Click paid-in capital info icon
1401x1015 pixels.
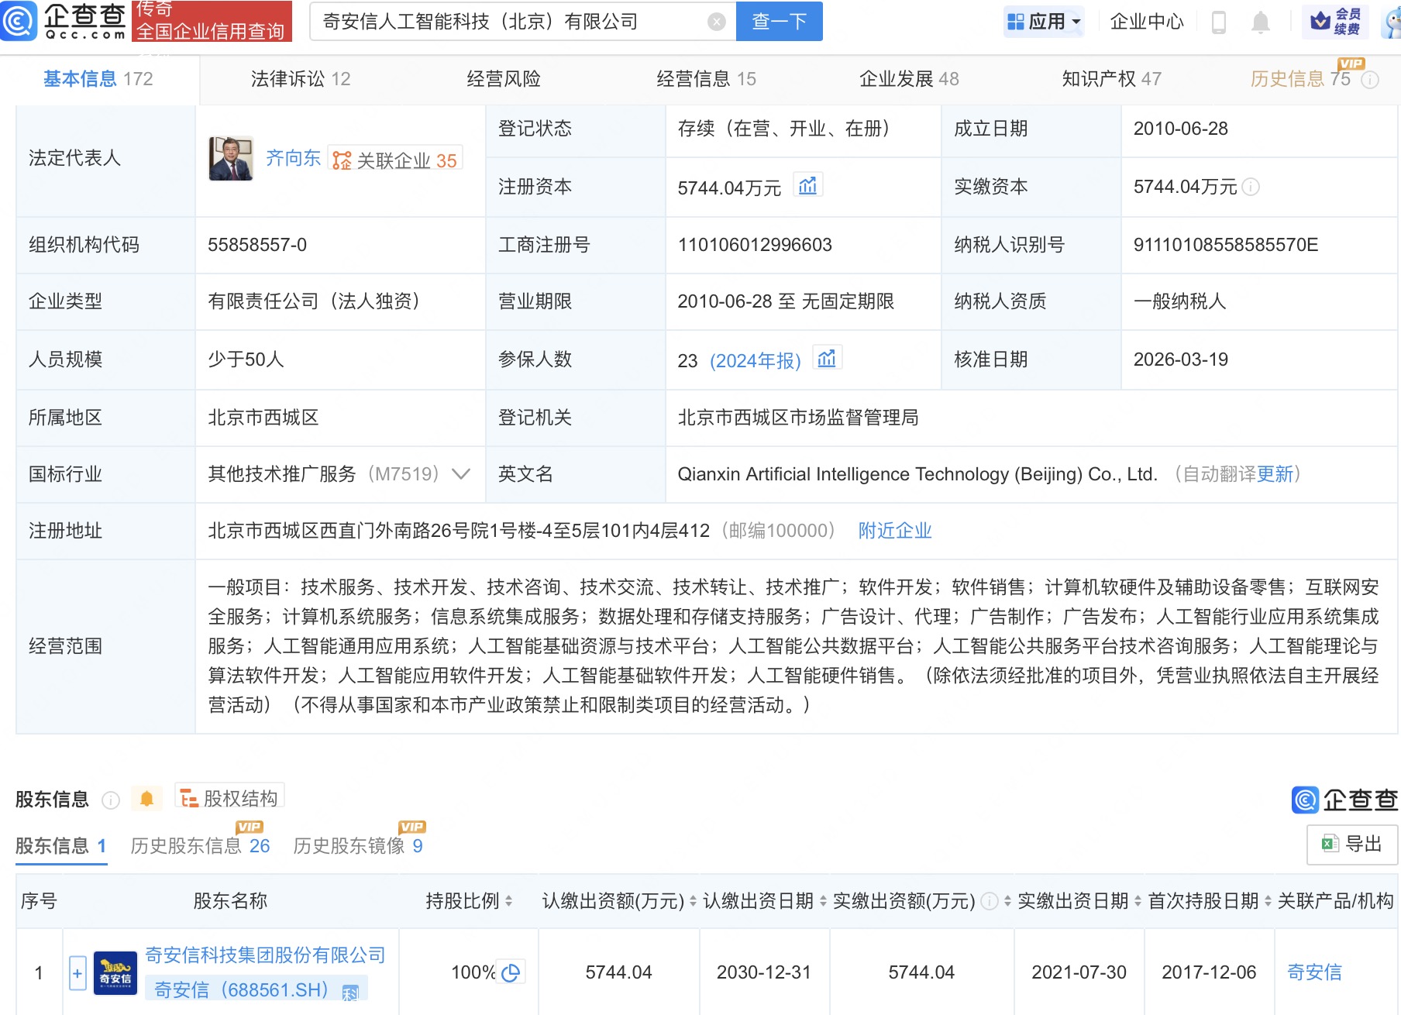[1251, 187]
